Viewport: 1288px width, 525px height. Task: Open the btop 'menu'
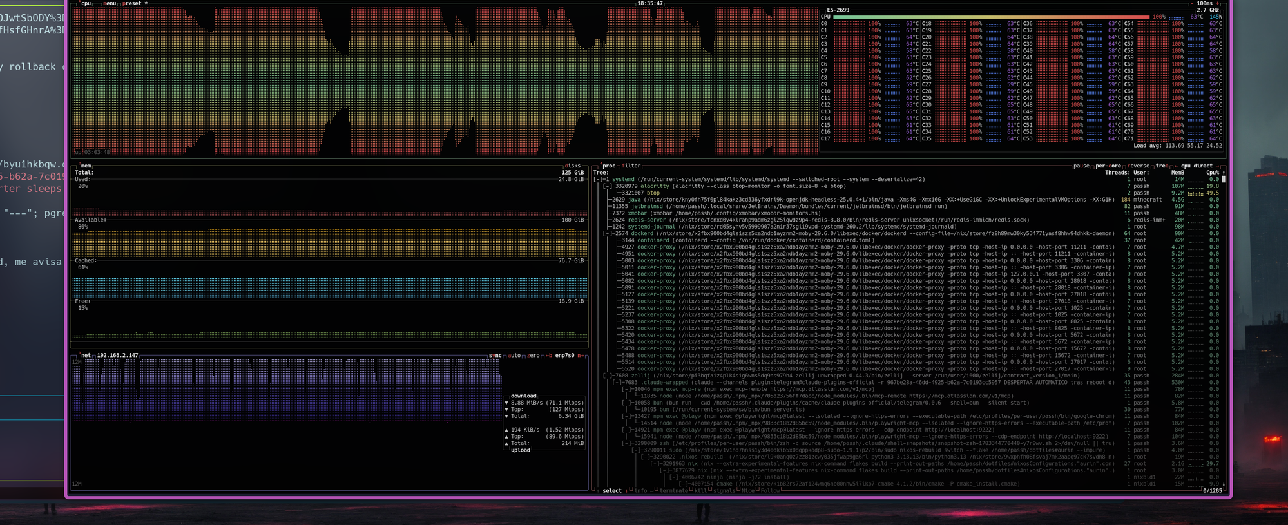[109, 3]
